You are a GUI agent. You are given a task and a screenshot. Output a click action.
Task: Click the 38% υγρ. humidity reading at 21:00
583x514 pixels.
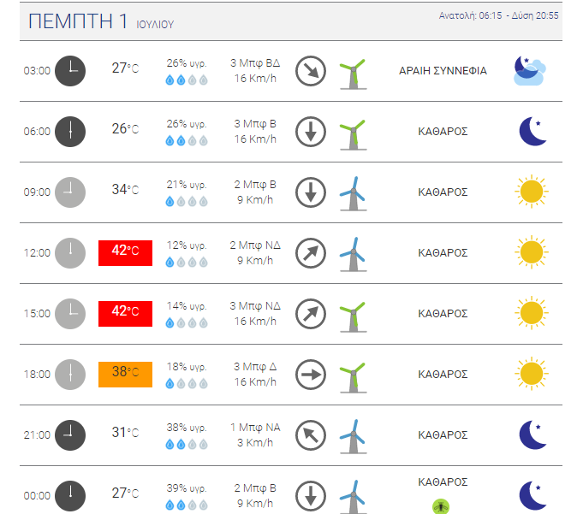click(187, 428)
